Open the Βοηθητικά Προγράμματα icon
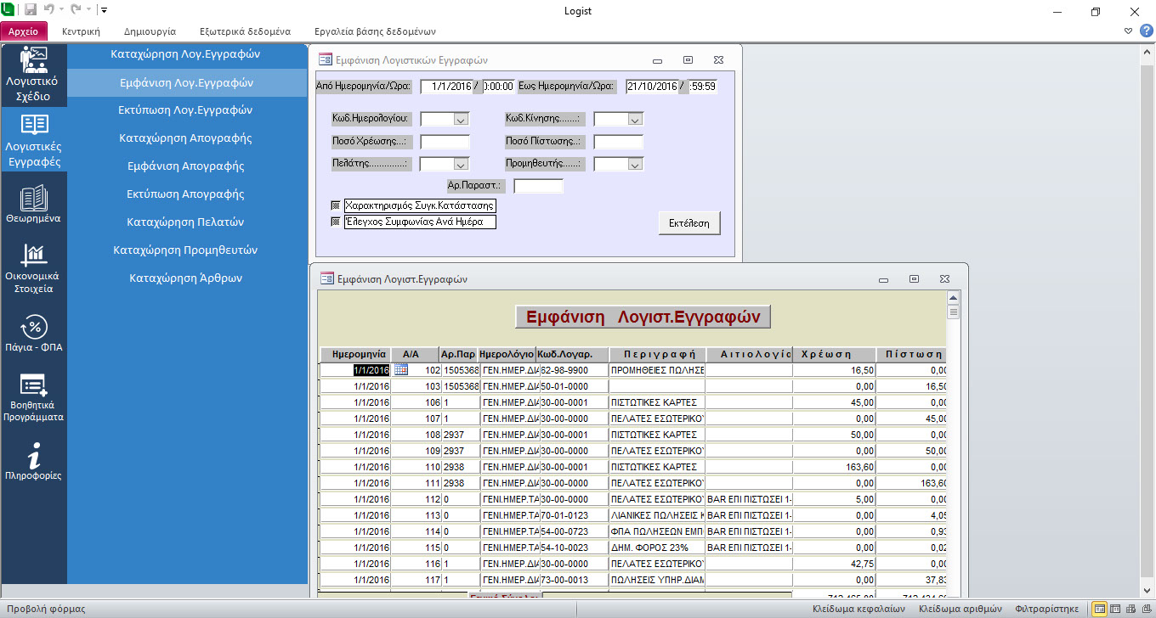The width and height of the screenshot is (1156, 618). pyautogui.click(x=34, y=385)
